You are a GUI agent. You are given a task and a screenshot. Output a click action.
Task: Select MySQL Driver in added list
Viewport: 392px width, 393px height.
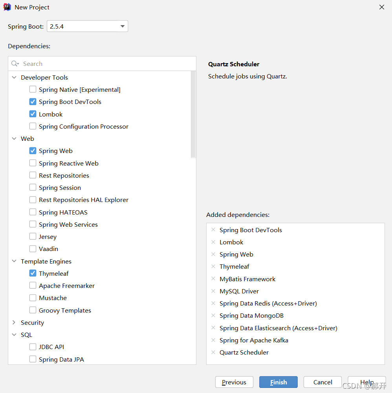pos(239,291)
